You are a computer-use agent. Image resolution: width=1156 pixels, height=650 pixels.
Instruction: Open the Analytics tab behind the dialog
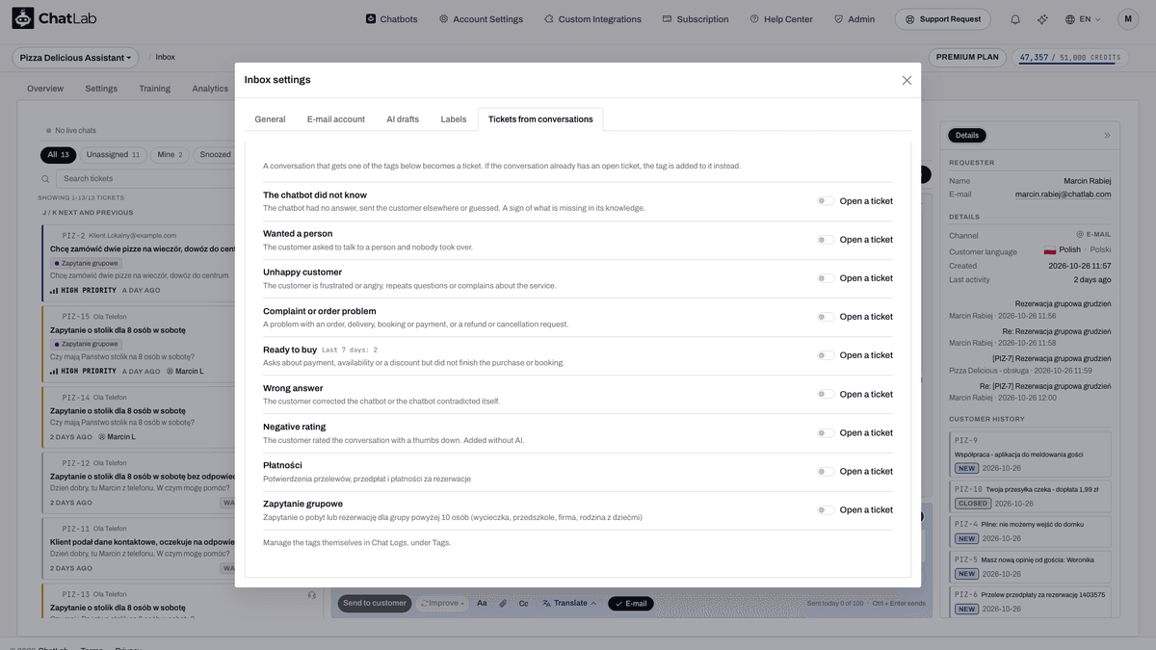coord(210,89)
